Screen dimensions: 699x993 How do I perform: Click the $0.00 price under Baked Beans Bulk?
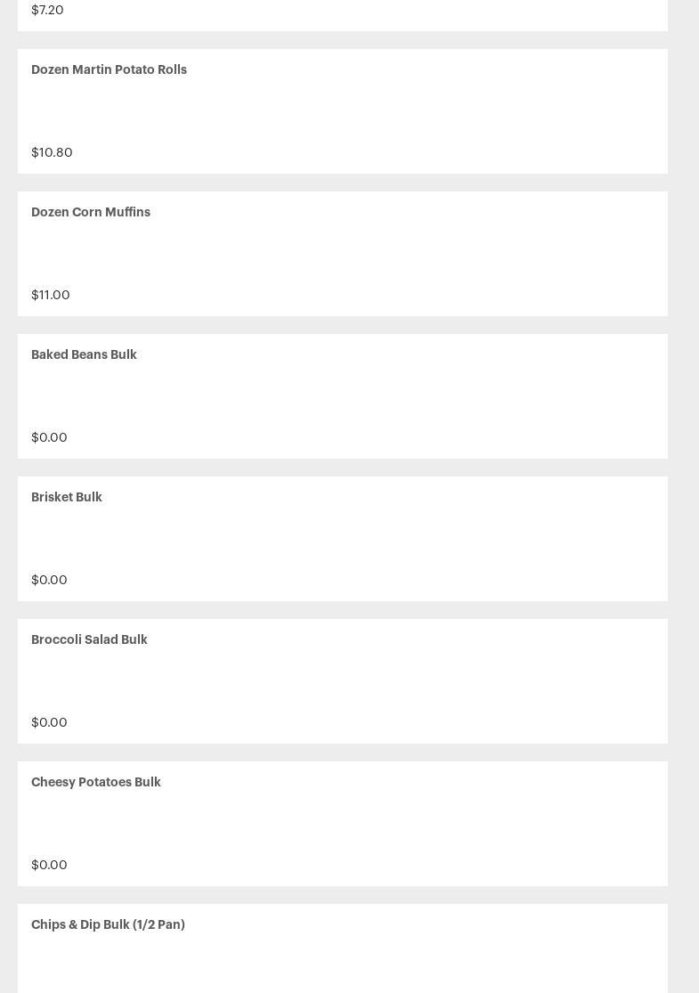(x=49, y=437)
